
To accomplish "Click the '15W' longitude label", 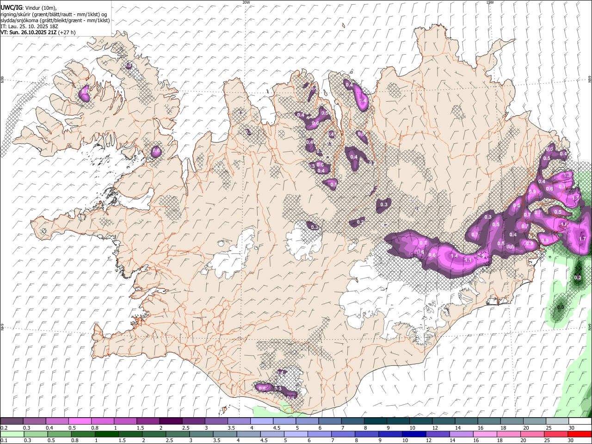I will click(x=489, y=2).
